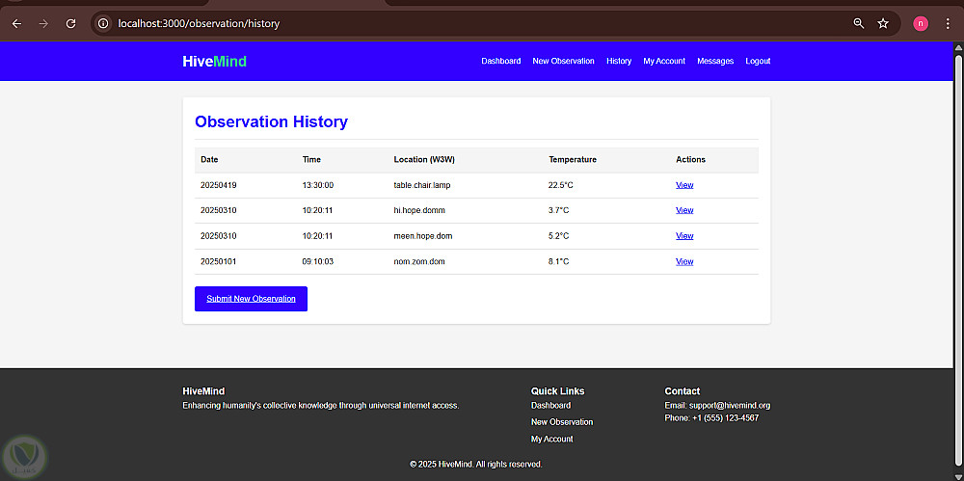Image resolution: width=964 pixels, height=481 pixels.
Task: Open the Chrome profile avatar
Action: (x=921, y=23)
